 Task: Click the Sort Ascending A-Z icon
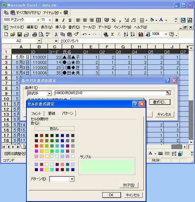126,34
